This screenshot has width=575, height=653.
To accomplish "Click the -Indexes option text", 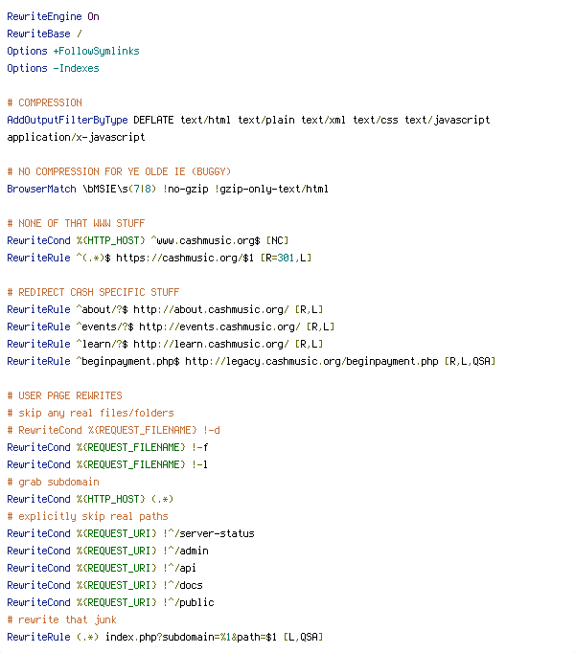I will pos(77,68).
